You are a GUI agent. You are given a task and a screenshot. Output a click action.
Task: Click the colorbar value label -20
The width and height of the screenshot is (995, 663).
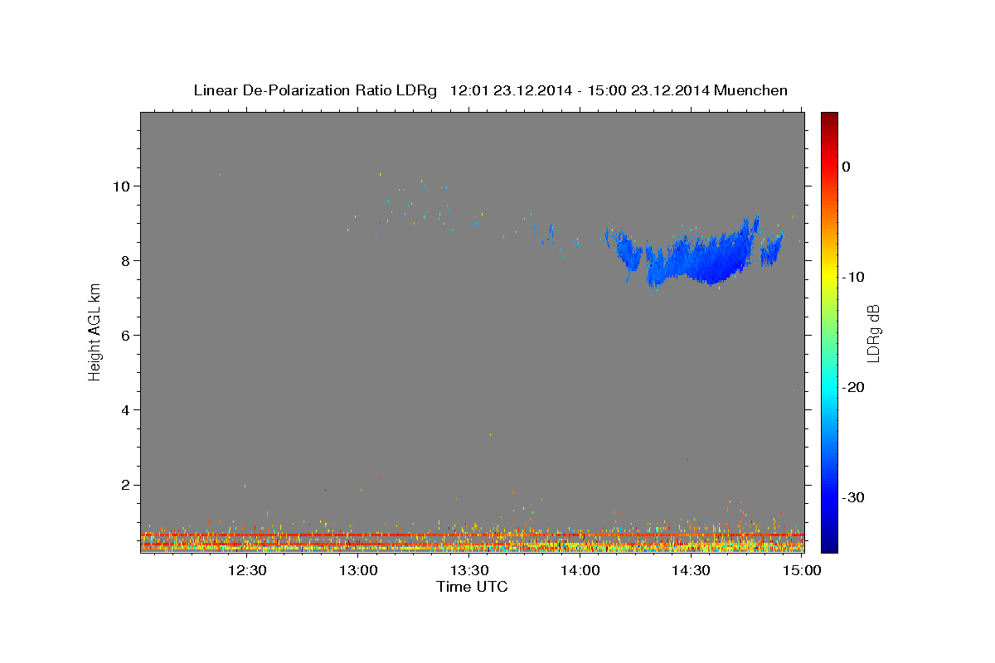pos(853,387)
